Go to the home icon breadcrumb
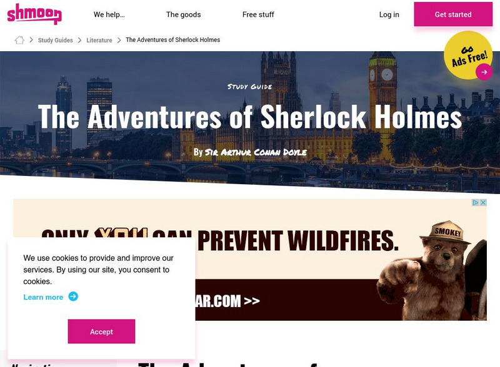This screenshot has width=500, height=367. tap(19, 40)
